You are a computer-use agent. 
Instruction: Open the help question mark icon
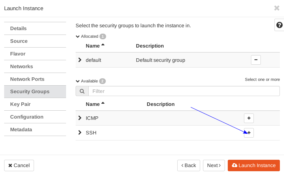[279, 25]
